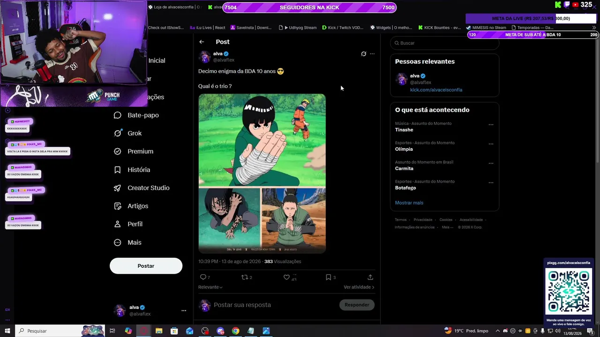
Task: Open 'Udhyog Stream' bookmark
Action: pyautogui.click(x=298, y=28)
